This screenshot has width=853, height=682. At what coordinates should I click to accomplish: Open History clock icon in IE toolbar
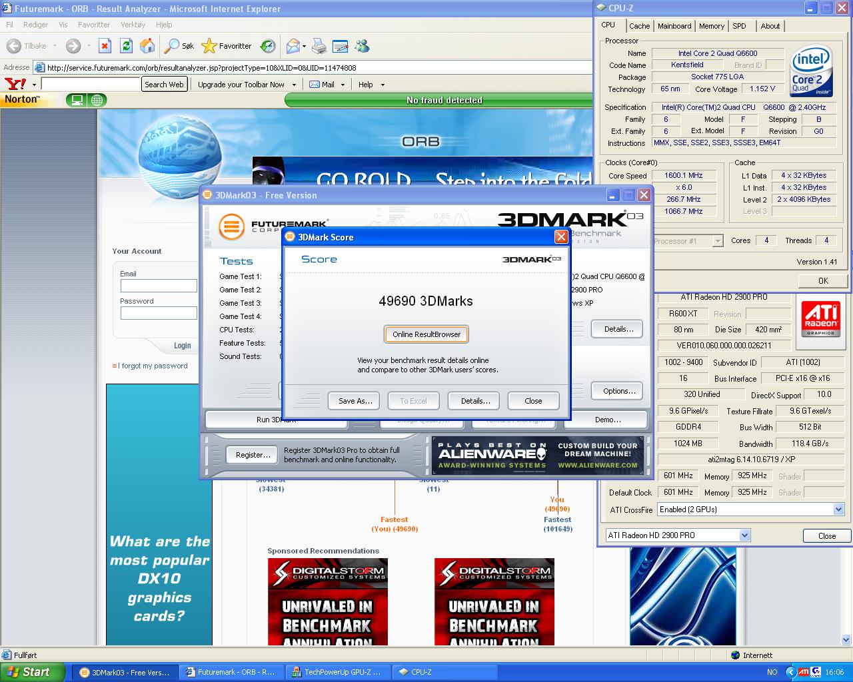[268, 46]
